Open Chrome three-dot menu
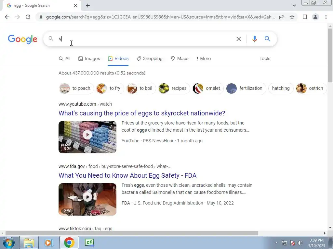The height and width of the screenshot is (249, 333). (x=326, y=17)
